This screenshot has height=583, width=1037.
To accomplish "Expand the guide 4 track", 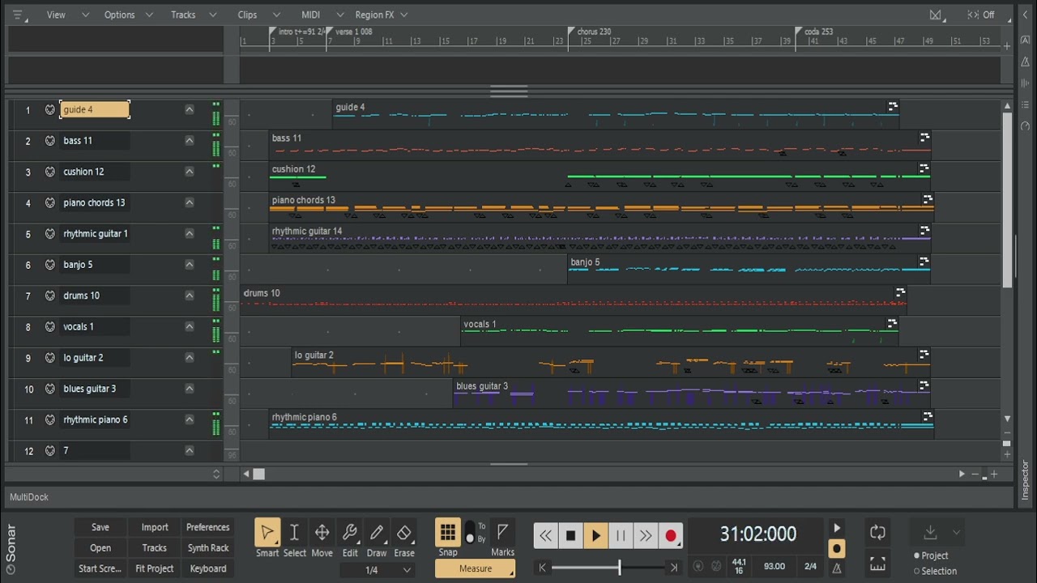I will click(190, 109).
